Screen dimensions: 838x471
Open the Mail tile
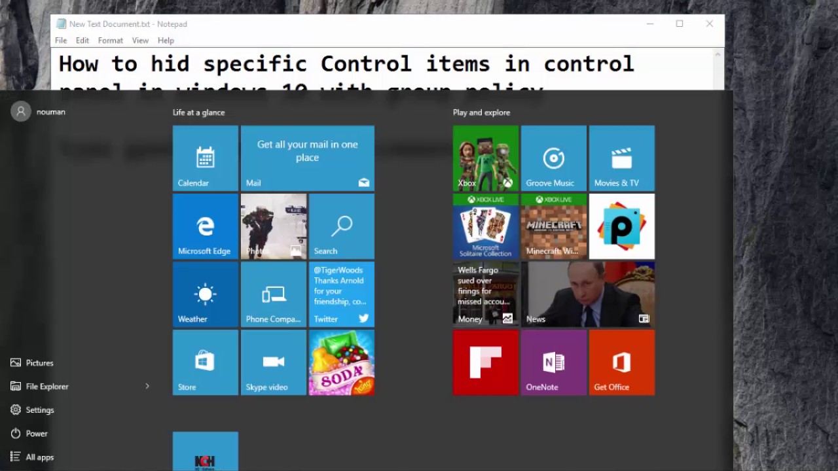point(308,158)
